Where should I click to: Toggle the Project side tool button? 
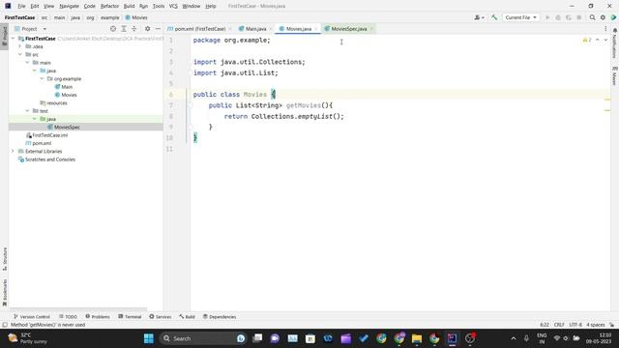[4, 37]
